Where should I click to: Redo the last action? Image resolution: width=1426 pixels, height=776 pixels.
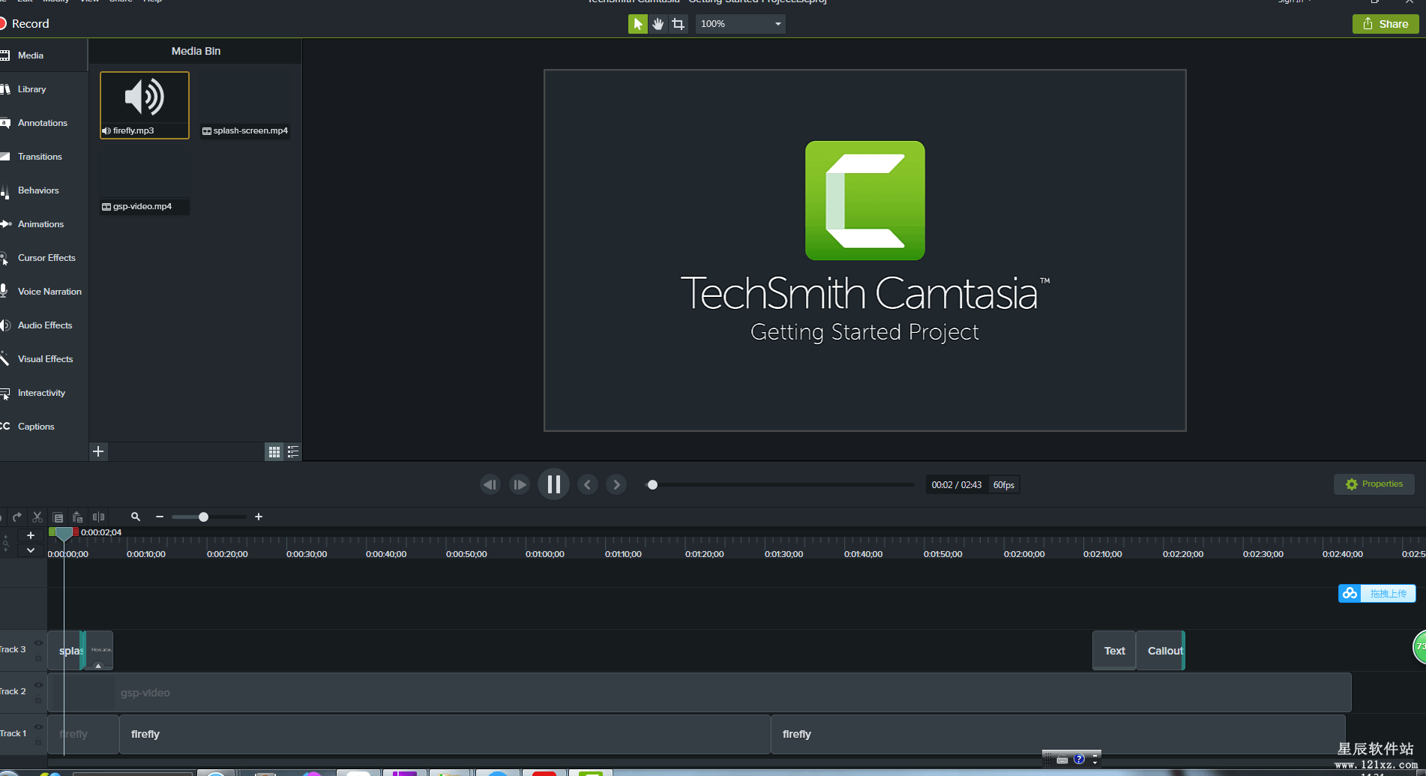point(17,517)
